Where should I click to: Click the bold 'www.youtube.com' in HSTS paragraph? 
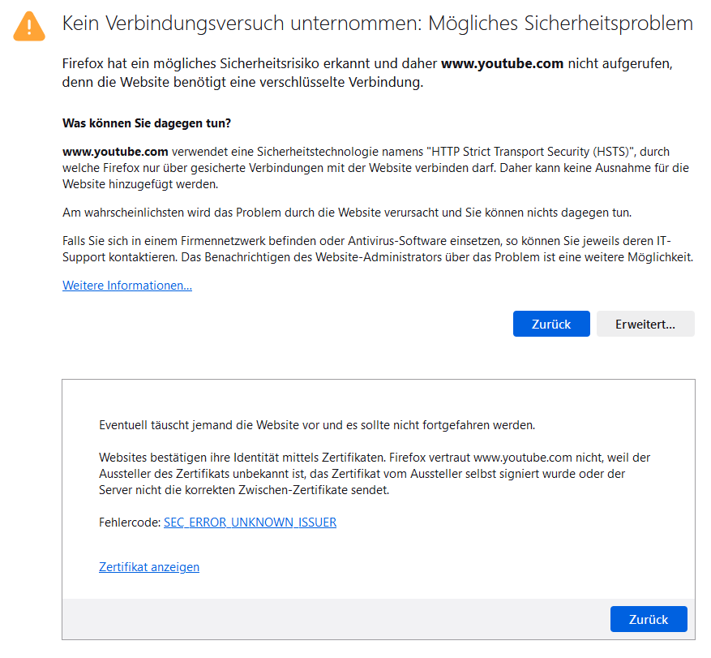click(115, 152)
